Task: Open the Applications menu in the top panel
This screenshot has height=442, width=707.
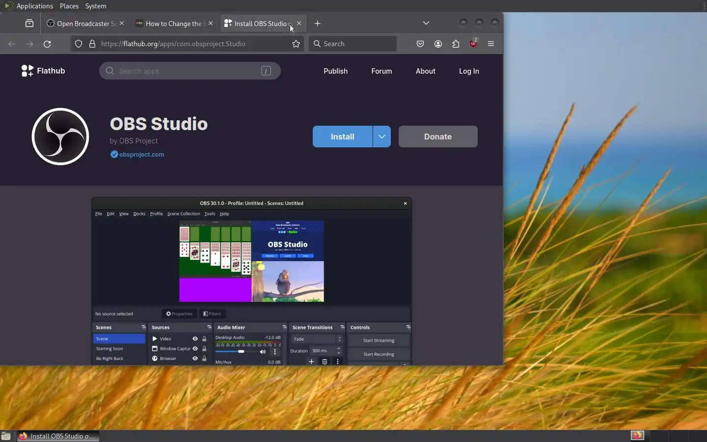Action: click(29, 6)
